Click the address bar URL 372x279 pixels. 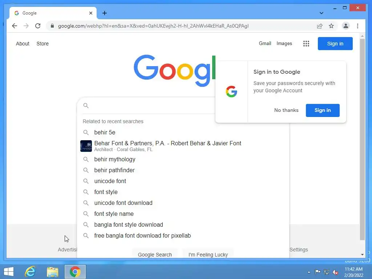click(x=153, y=26)
